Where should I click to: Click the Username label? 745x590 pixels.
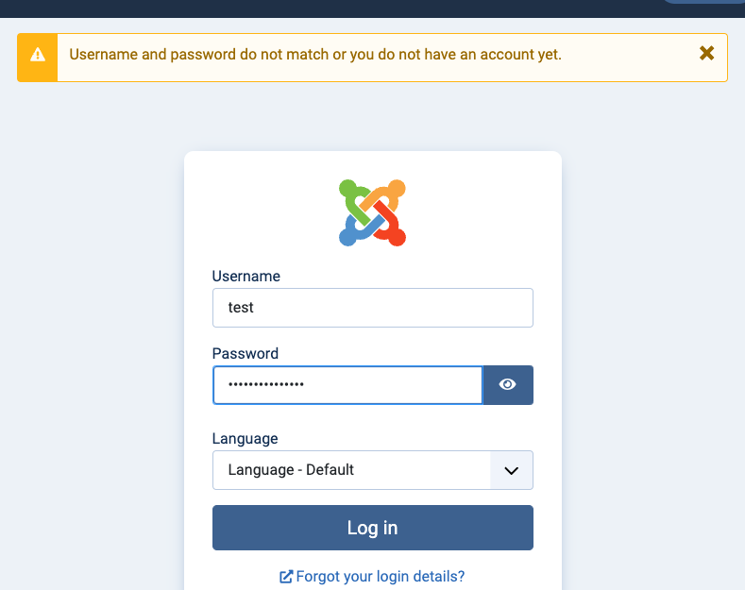pos(246,277)
